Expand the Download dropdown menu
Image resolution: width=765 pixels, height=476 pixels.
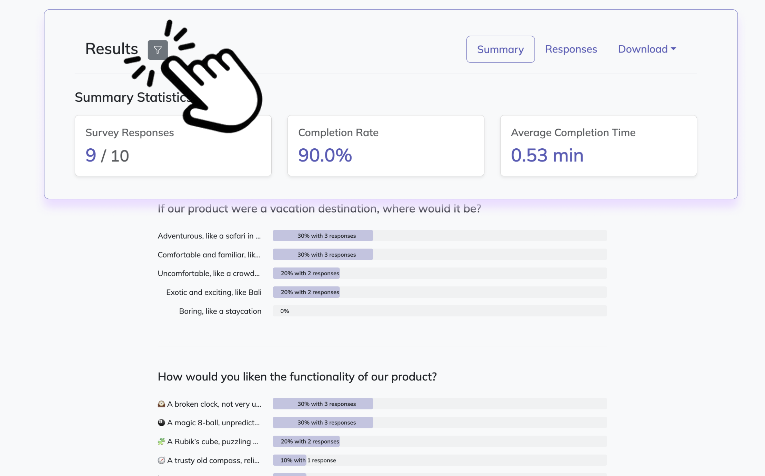click(647, 49)
